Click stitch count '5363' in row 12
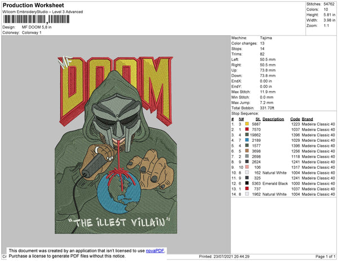Screen dimensions: 338x261 pyautogui.click(x=256, y=183)
